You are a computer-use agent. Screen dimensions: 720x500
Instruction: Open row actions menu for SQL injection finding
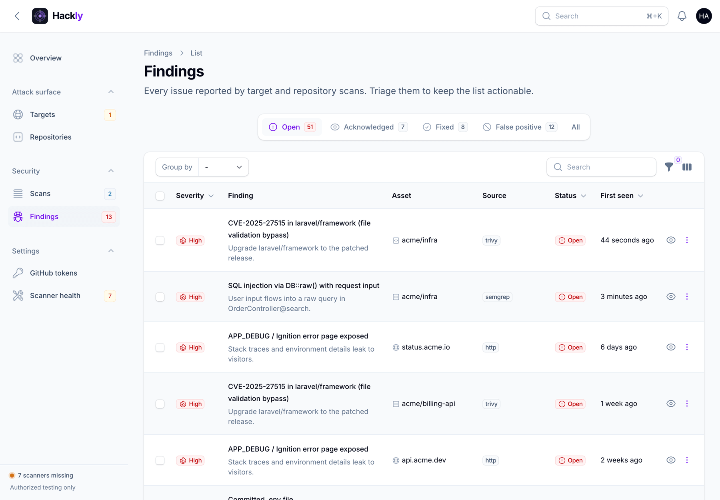tap(687, 296)
